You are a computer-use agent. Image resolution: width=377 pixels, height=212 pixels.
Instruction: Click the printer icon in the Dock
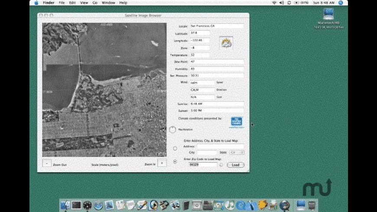[x=273, y=206]
